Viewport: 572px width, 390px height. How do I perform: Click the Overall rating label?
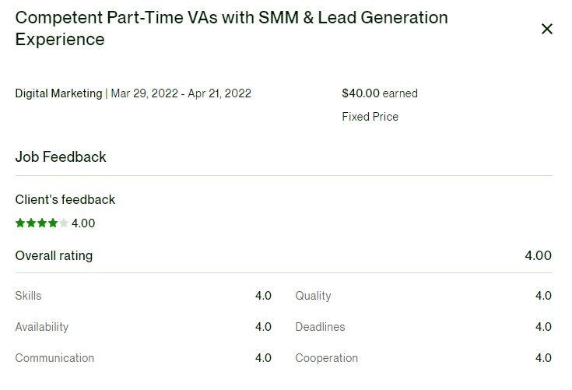tap(54, 255)
